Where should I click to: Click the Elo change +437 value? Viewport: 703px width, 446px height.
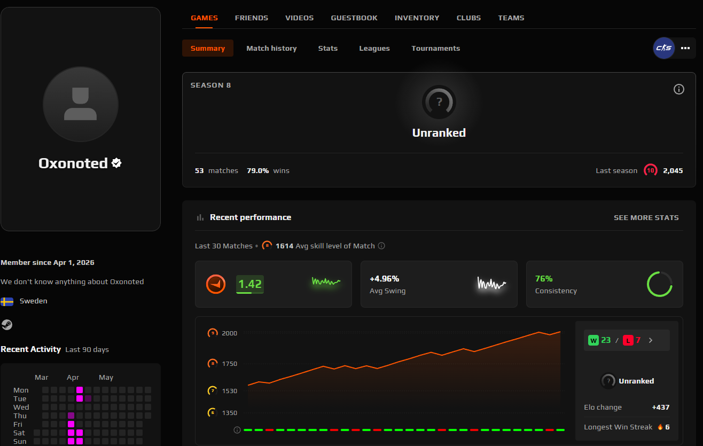point(661,407)
